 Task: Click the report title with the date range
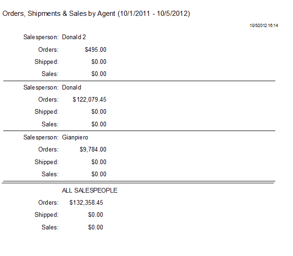(96, 14)
